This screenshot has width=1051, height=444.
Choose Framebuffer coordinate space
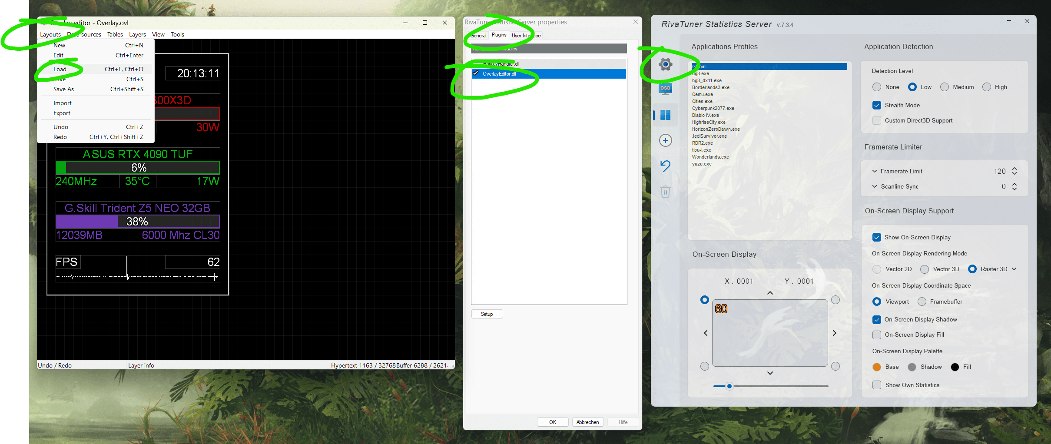click(x=922, y=302)
